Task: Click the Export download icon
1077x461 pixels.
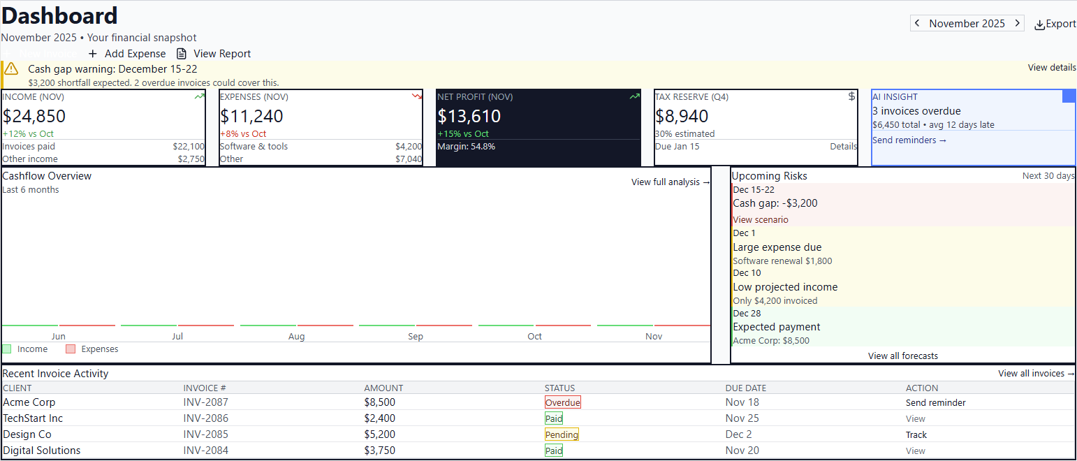Action: tap(1040, 23)
